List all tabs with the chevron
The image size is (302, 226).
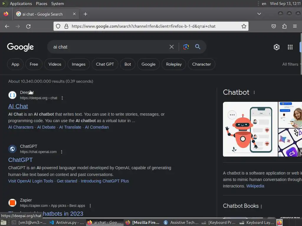[x=259, y=14]
